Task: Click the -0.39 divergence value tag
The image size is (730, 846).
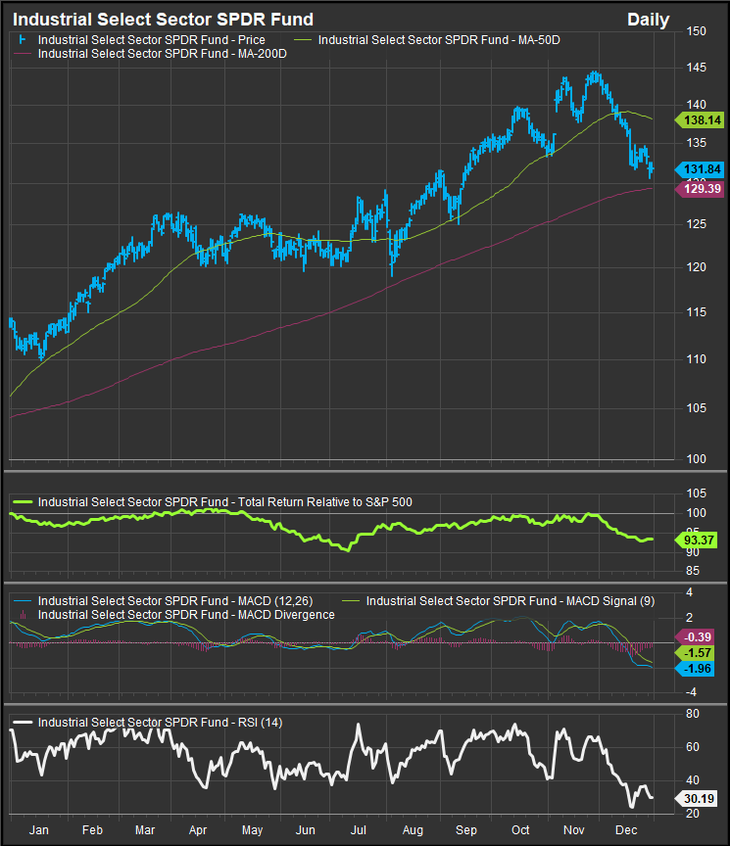Action: coord(695,637)
